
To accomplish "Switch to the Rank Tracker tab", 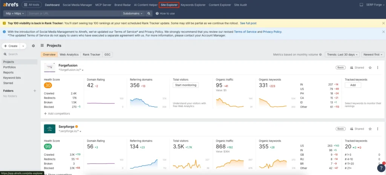I will (92, 54).
